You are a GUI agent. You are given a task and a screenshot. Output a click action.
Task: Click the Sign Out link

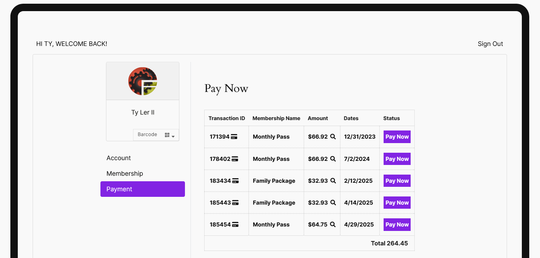tap(490, 44)
